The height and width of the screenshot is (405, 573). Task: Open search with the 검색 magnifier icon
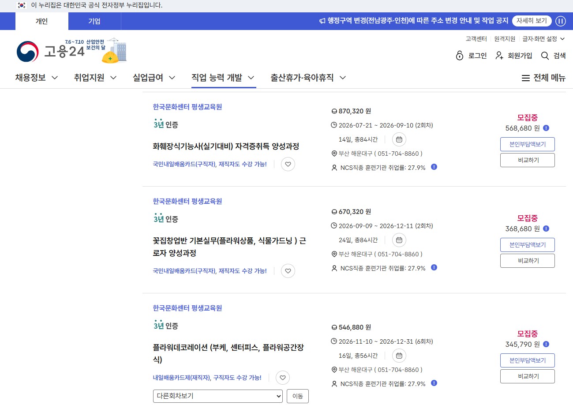545,56
